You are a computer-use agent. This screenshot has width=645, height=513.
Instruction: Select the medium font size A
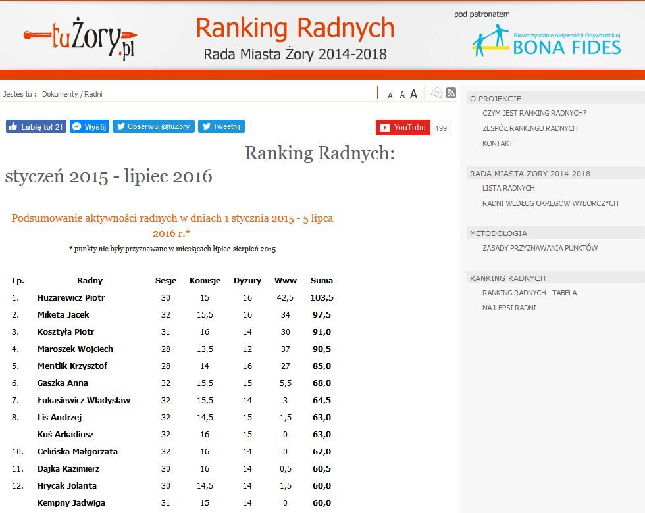coord(401,95)
